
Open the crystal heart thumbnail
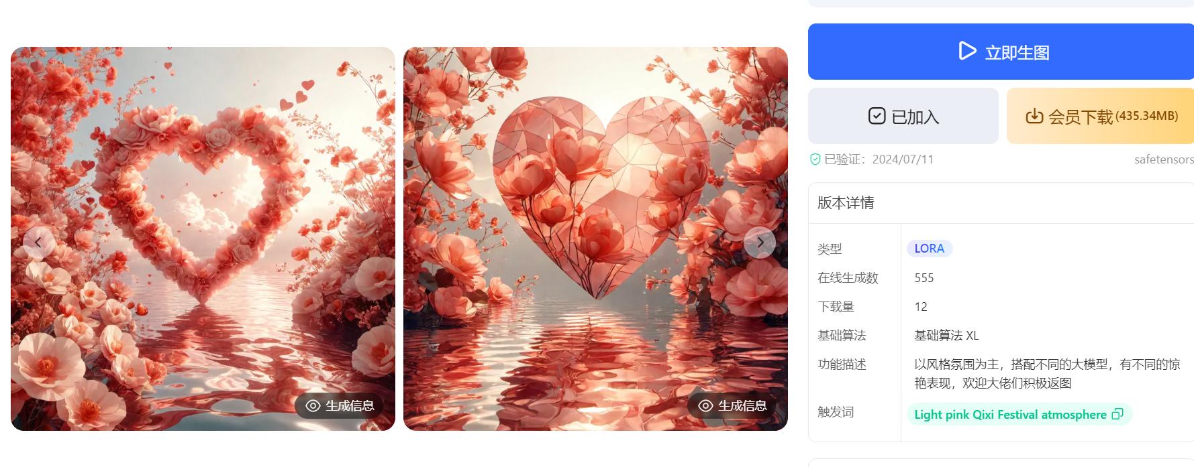(x=595, y=239)
